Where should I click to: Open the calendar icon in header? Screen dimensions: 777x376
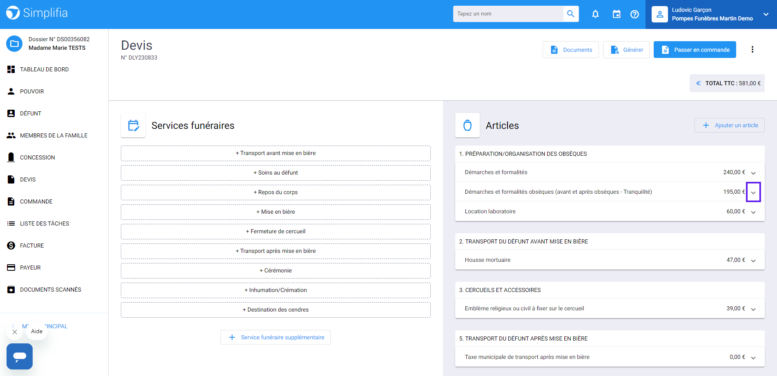pyautogui.click(x=617, y=14)
